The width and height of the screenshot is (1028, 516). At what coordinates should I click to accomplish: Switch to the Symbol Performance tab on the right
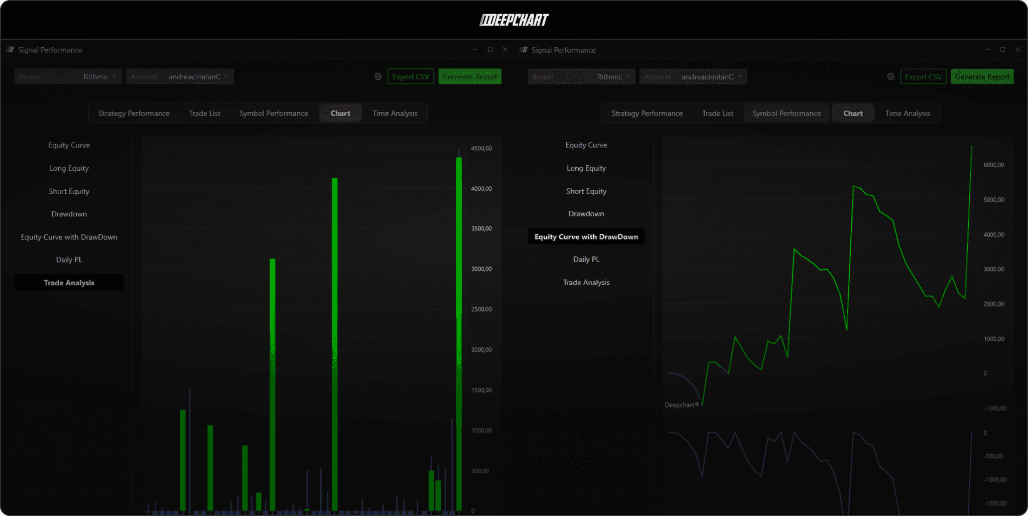[786, 113]
